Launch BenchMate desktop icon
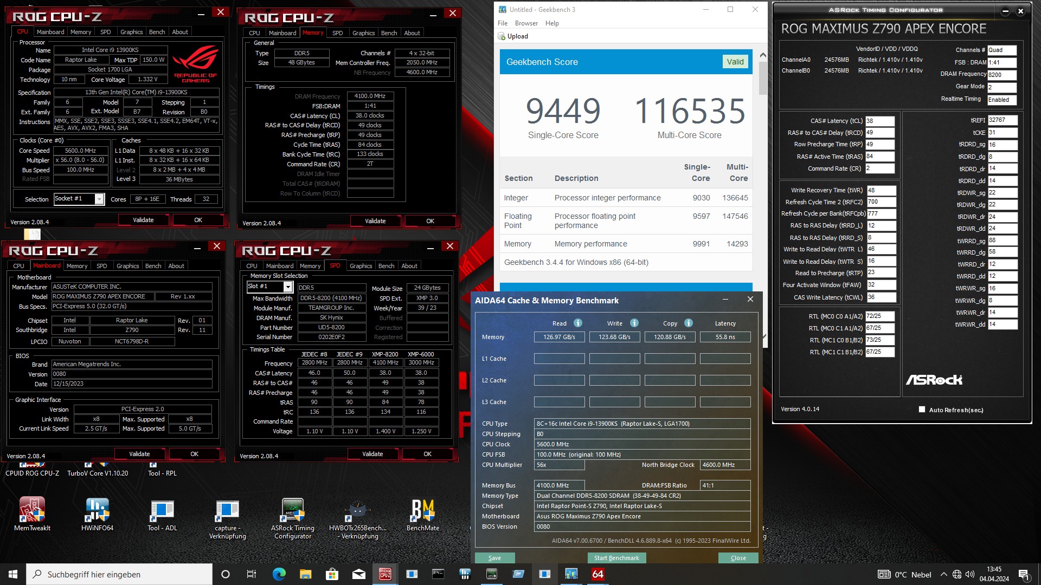The width and height of the screenshot is (1041, 585). coord(423,514)
